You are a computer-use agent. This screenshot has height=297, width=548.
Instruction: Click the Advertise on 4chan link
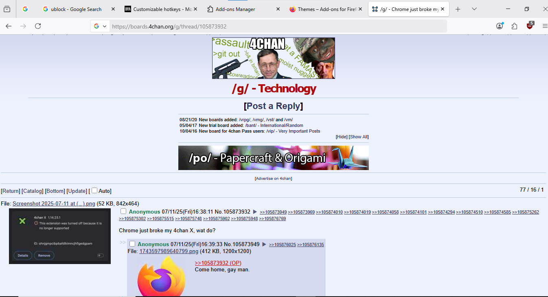pyautogui.click(x=274, y=179)
